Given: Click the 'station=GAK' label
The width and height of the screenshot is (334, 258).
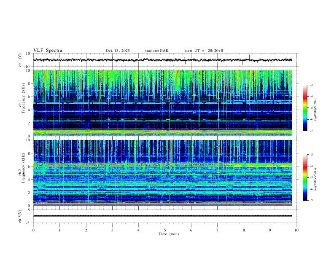Looking at the screenshot, I should 156,51.
